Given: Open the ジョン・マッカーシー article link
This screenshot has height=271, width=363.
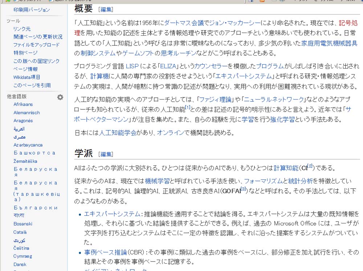Looking at the screenshot, I should (235, 23).
